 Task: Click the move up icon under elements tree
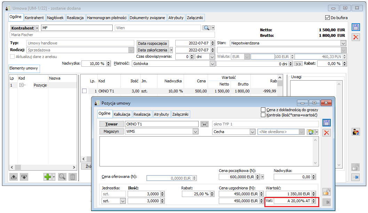click(x=14, y=177)
